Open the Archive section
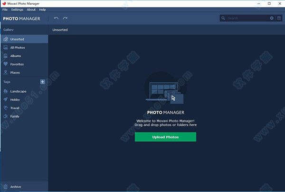 point(15,187)
